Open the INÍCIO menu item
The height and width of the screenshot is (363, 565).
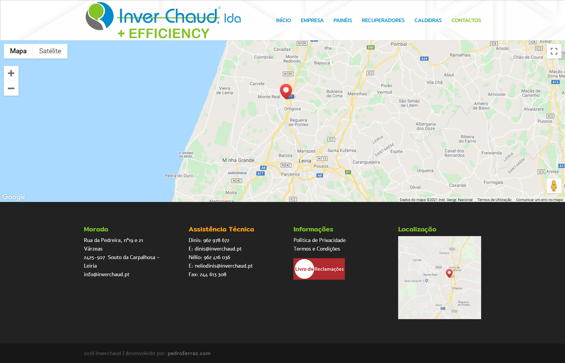point(283,20)
